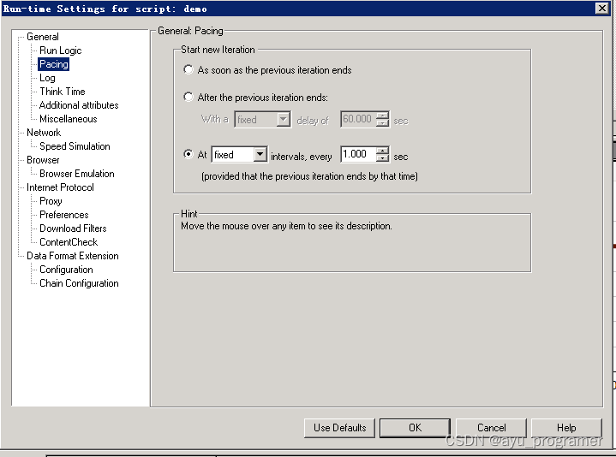Viewport: 616px width, 457px height.
Task: Confirm settings with OK button
Action: [x=415, y=428]
